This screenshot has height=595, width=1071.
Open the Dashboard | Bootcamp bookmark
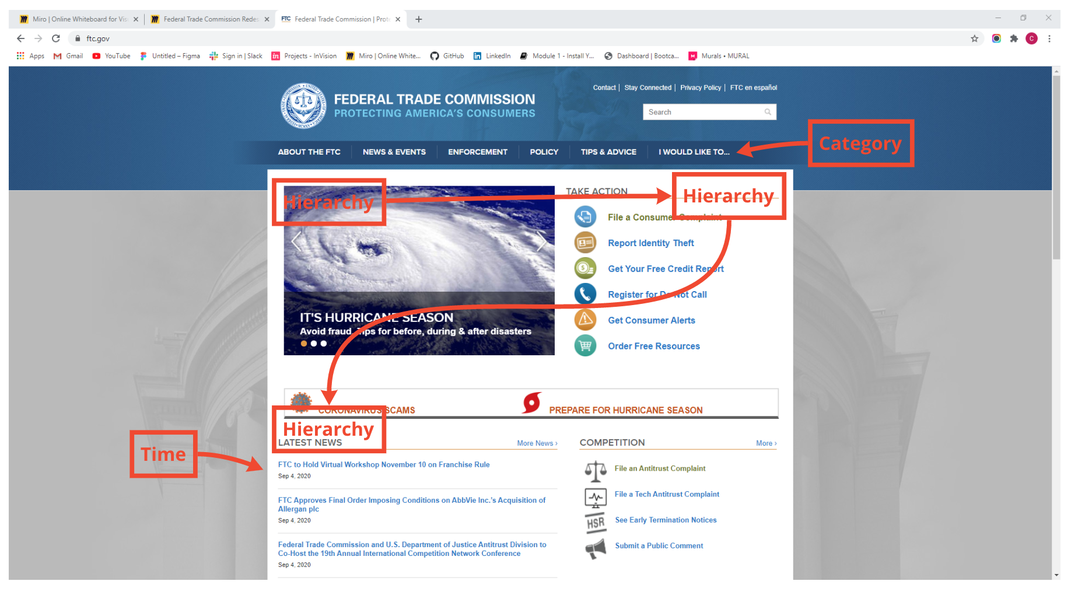(642, 56)
